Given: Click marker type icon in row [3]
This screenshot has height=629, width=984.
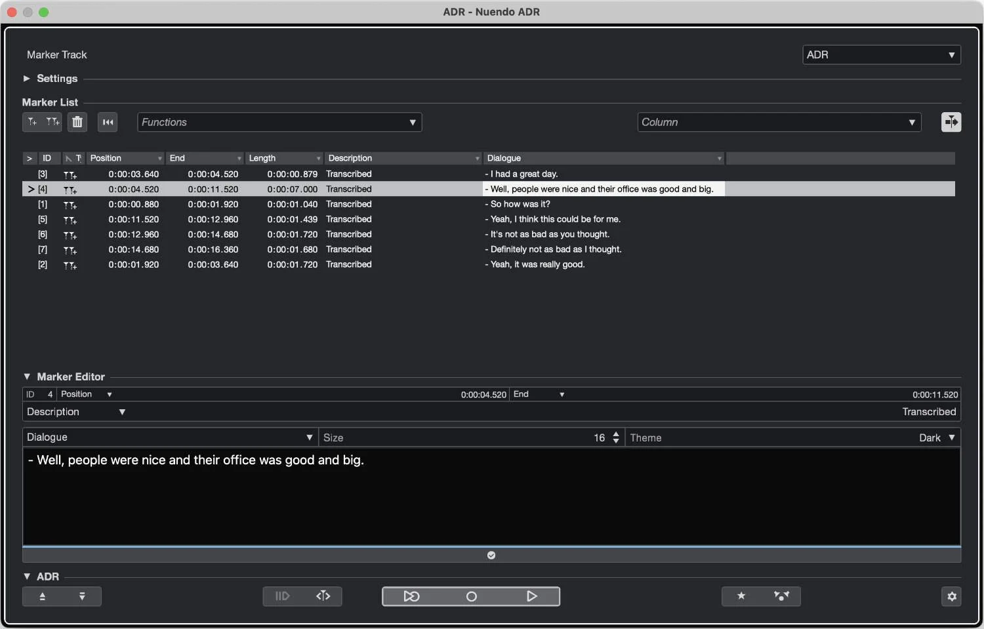Looking at the screenshot, I should pos(70,174).
